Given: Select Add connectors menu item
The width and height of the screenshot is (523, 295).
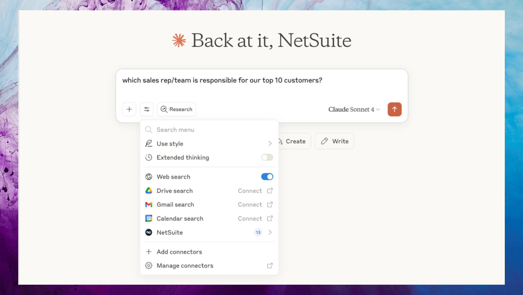Looking at the screenshot, I should pos(209,252).
